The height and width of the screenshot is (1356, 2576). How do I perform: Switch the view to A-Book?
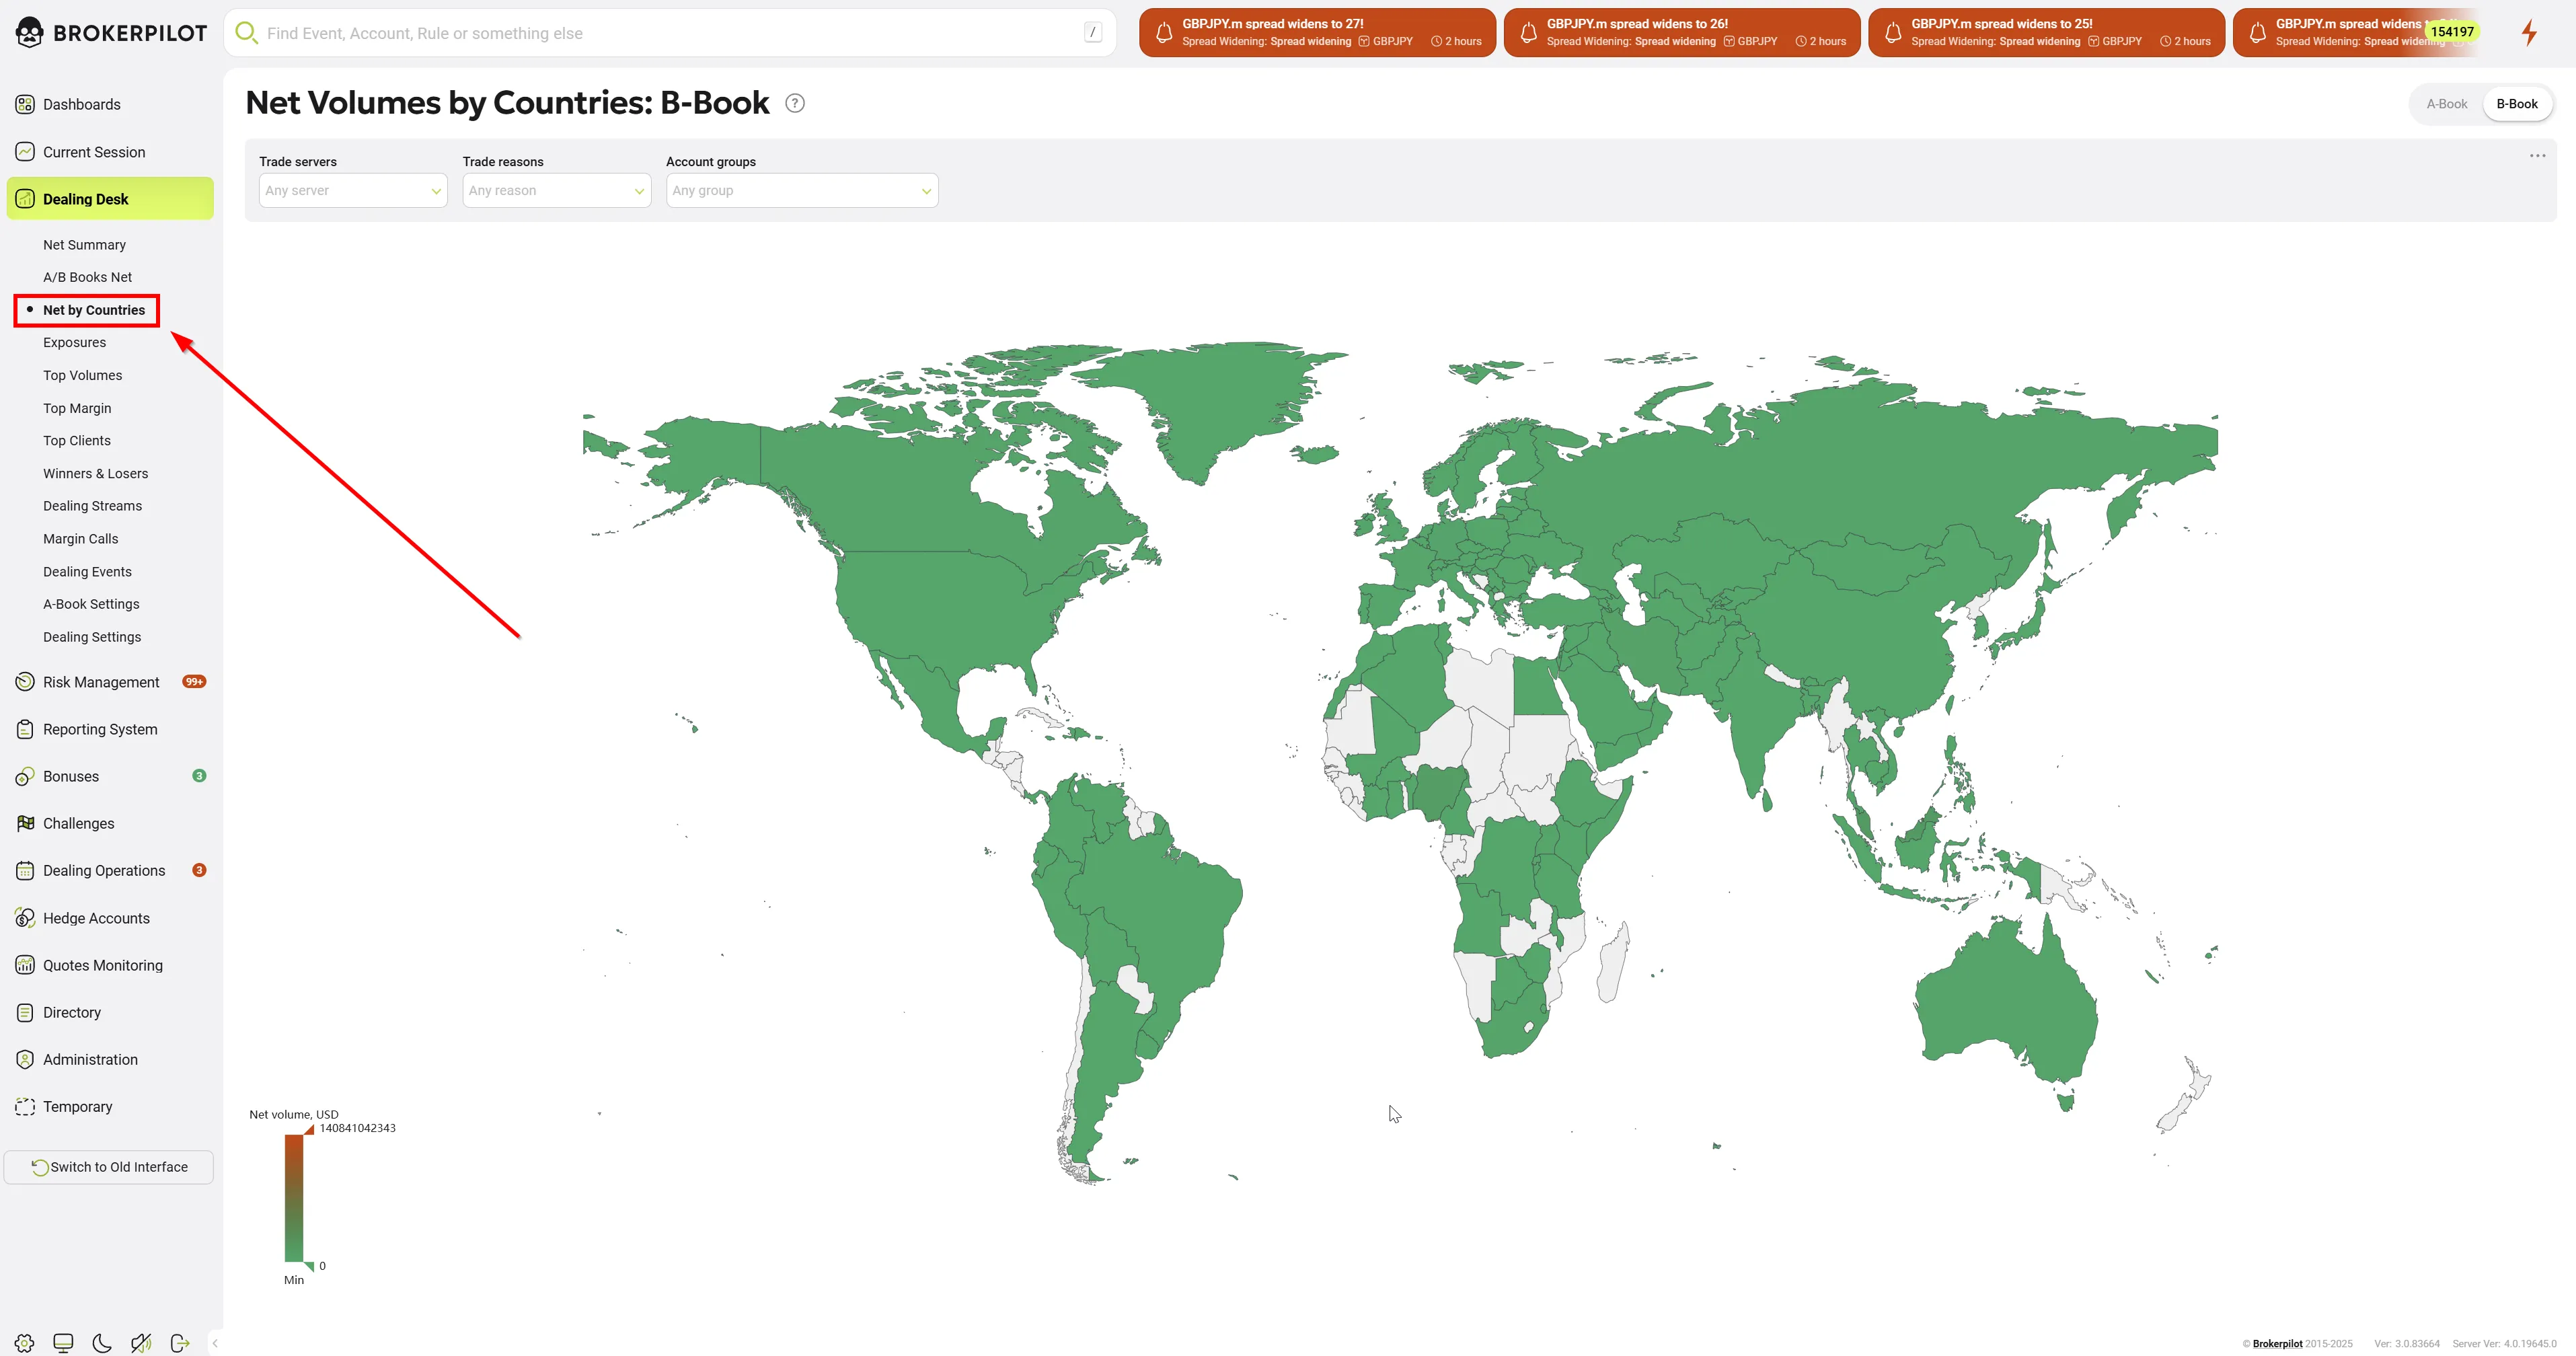point(2446,104)
